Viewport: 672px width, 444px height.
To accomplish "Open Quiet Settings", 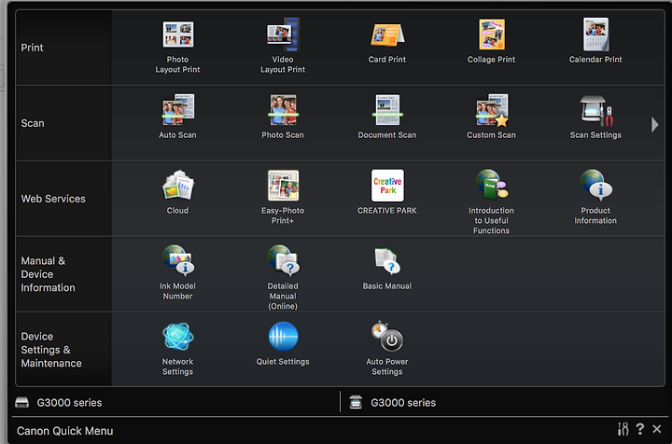I will tap(283, 344).
